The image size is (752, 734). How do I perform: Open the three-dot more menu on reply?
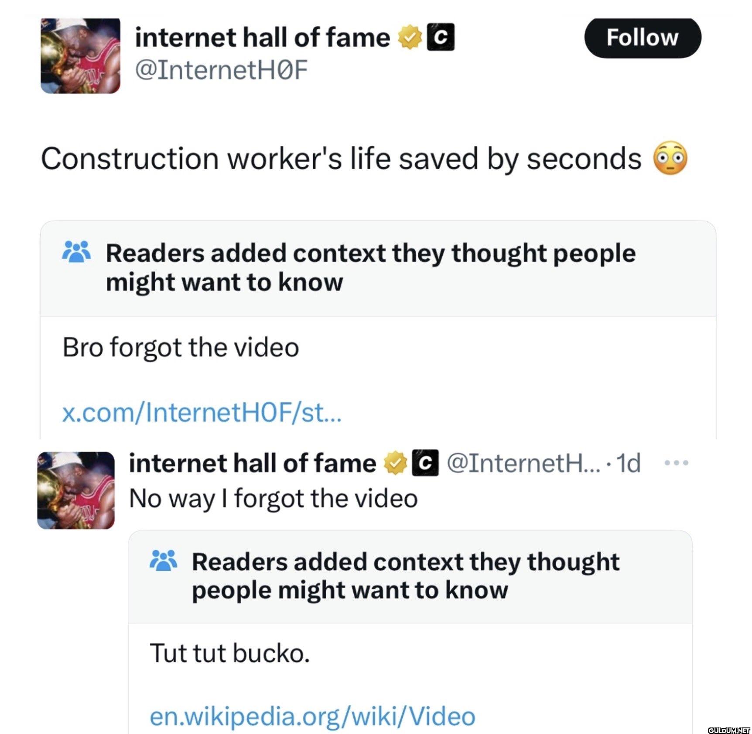pos(676,463)
